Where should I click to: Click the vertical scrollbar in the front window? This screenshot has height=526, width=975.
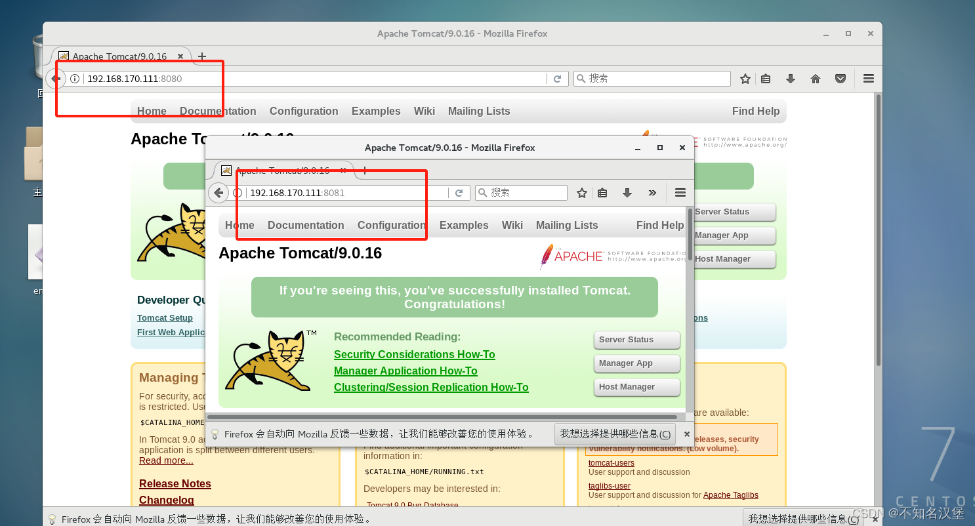[690, 234]
